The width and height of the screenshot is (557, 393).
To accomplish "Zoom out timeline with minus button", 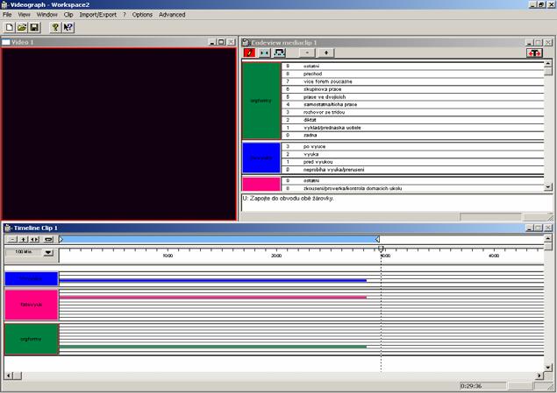I will coord(12,240).
